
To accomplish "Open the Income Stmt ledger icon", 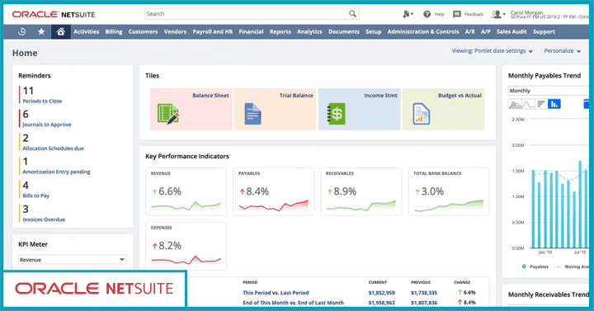I will pyautogui.click(x=336, y=114).
